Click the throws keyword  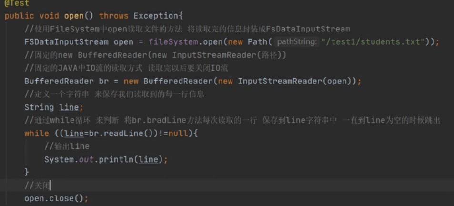[x=114, y=16]
